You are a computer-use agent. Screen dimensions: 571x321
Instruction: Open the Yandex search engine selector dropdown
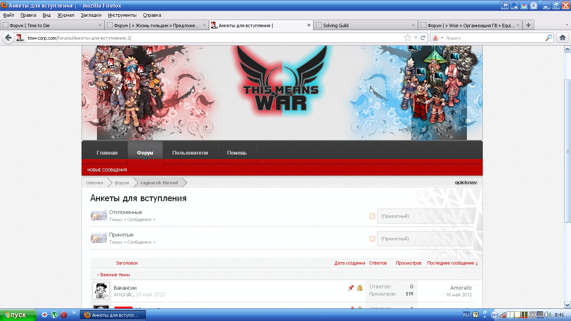point(437,38)
